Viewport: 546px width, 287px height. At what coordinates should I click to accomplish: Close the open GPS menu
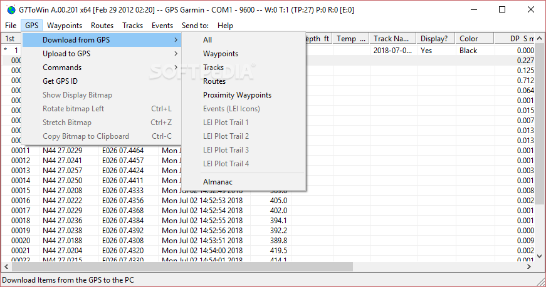32,26
